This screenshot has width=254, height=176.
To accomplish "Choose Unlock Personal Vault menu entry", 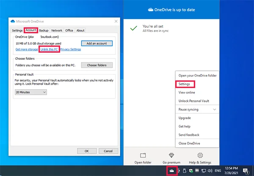I will [x=197, y=101].
